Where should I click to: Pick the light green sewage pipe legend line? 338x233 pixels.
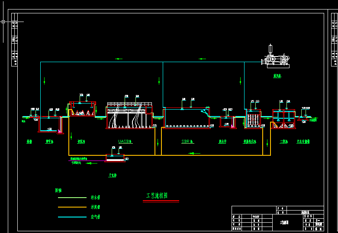pyautogui.click(x=72, y=198)
